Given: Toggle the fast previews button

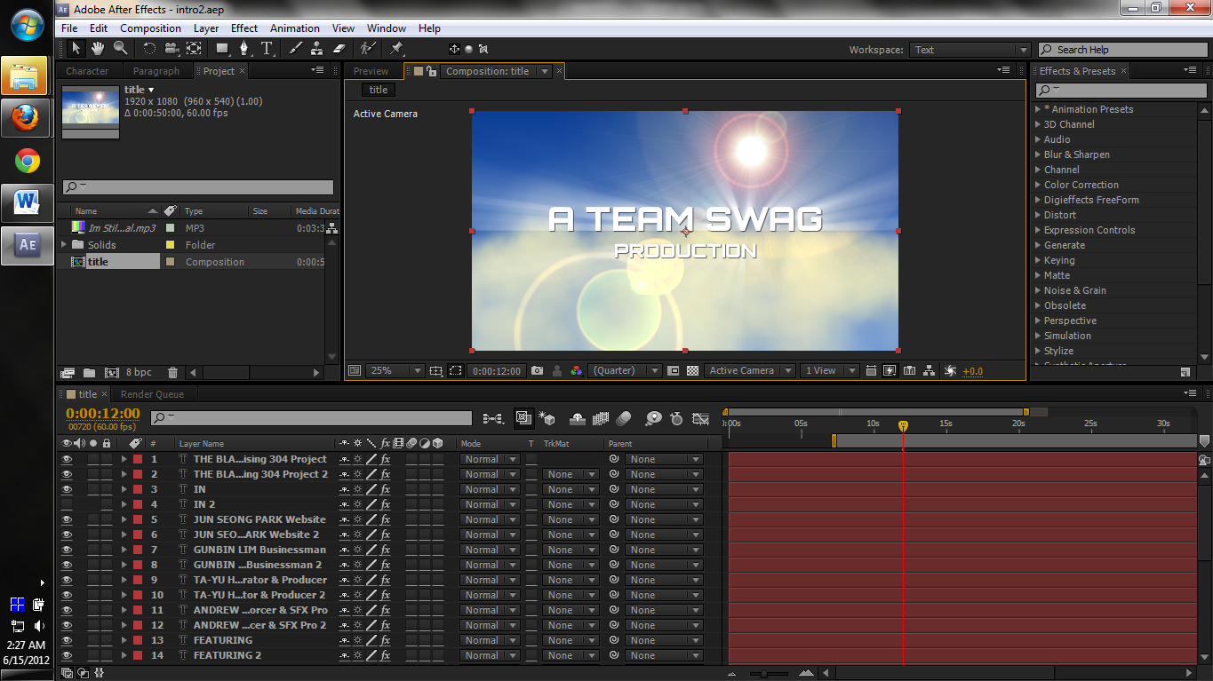Looking at the screenshot, I should (x=890, y=370).
